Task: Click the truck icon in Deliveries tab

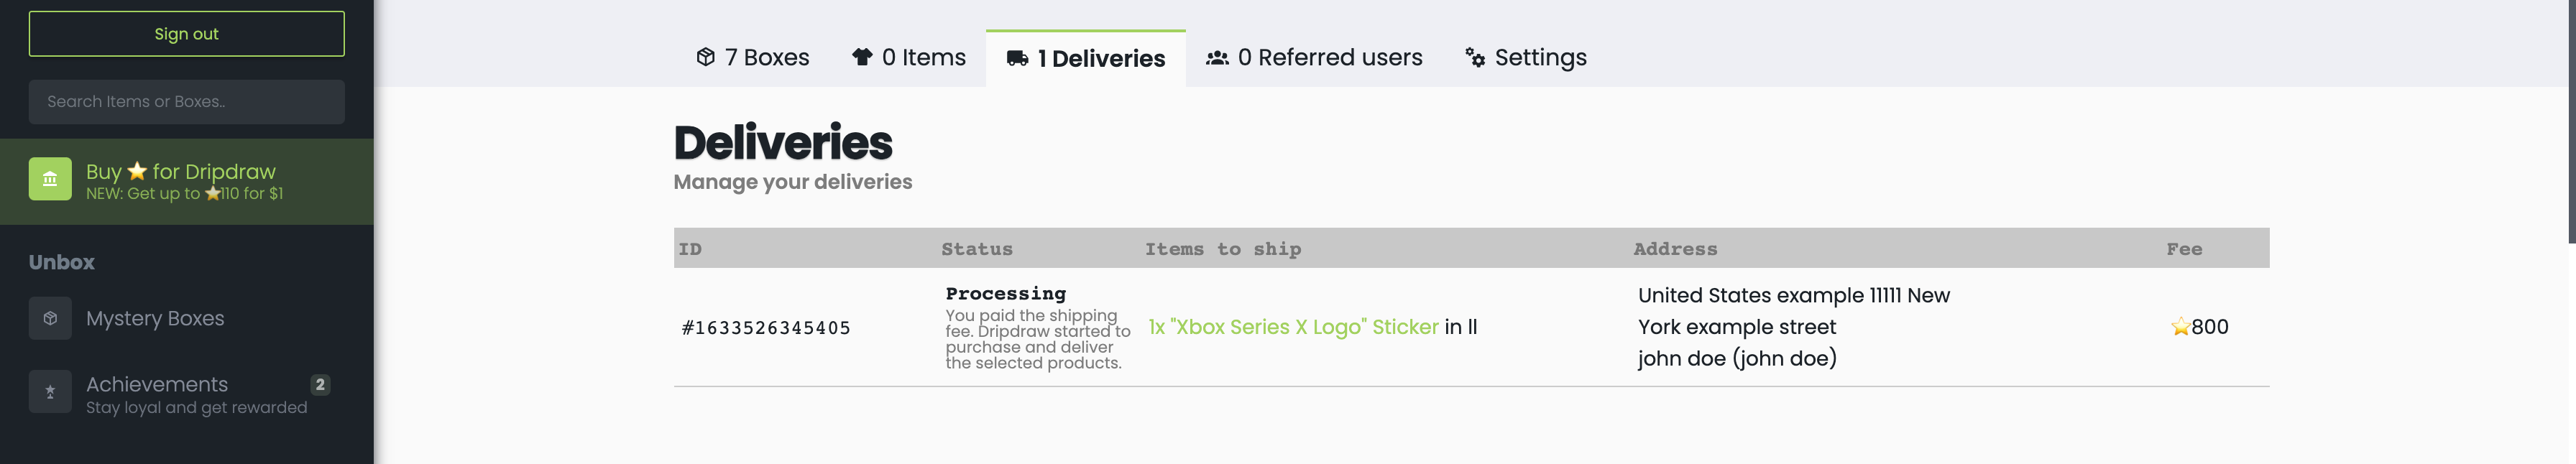Action: point(1017,58)
